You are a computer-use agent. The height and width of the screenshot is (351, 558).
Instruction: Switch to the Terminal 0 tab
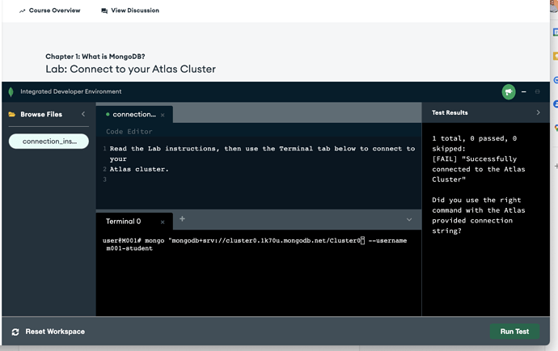tap(124, 221)
